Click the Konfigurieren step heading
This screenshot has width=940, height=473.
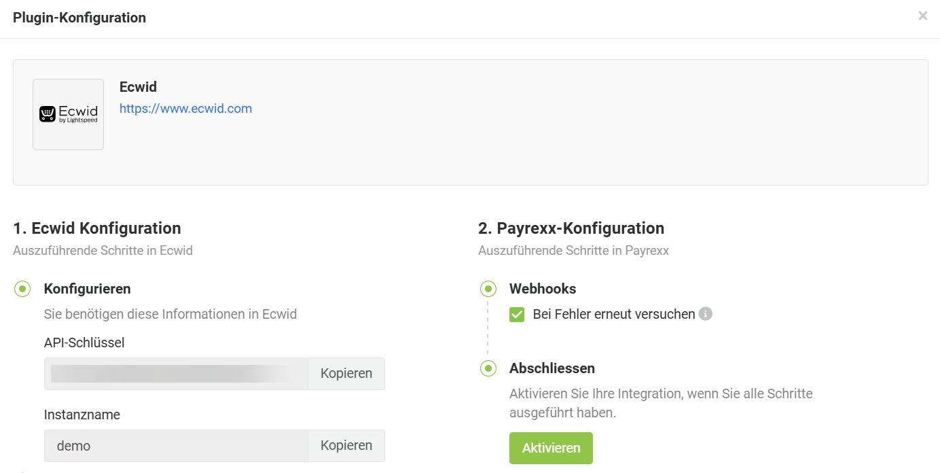tap(87, 289)
